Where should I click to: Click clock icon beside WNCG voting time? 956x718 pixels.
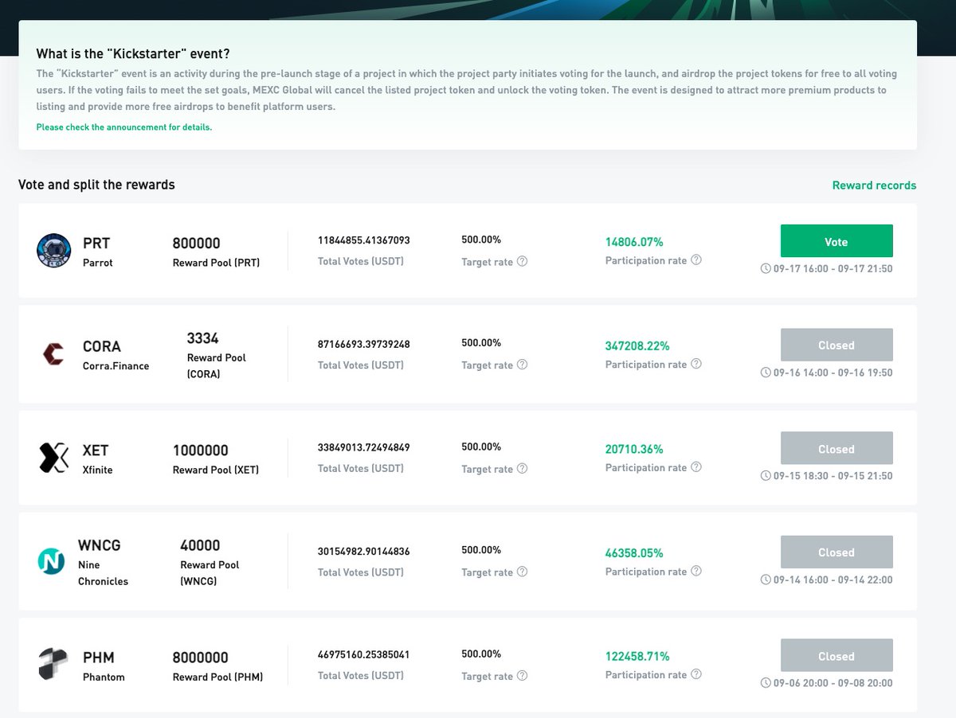(x=766, y=579)
